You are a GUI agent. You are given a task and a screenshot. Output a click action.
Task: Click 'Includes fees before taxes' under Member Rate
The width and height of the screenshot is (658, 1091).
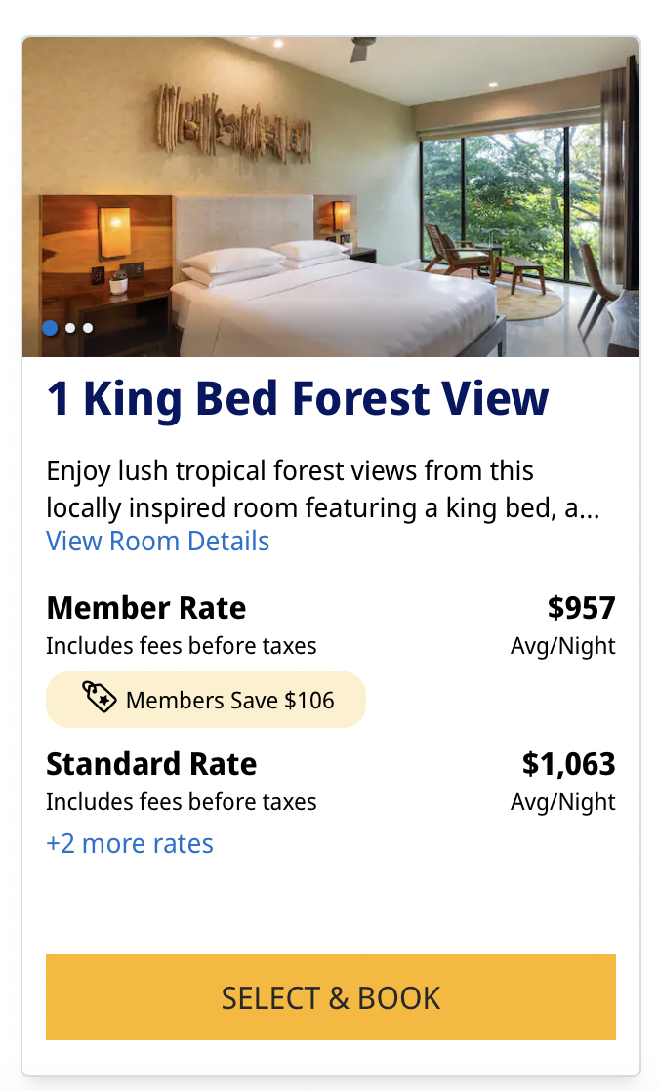182,646
